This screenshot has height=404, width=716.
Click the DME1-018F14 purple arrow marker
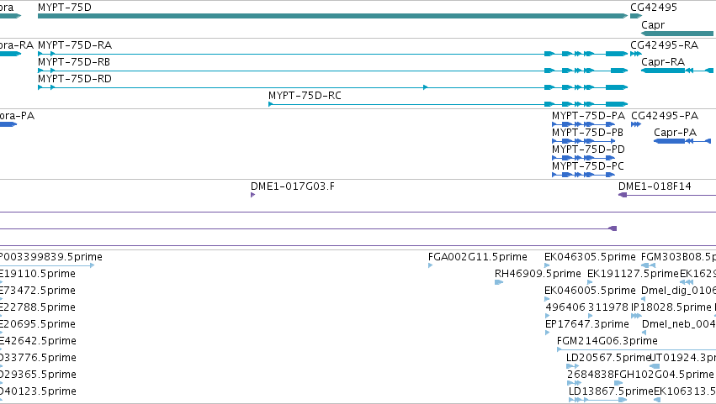pos(623,195)
